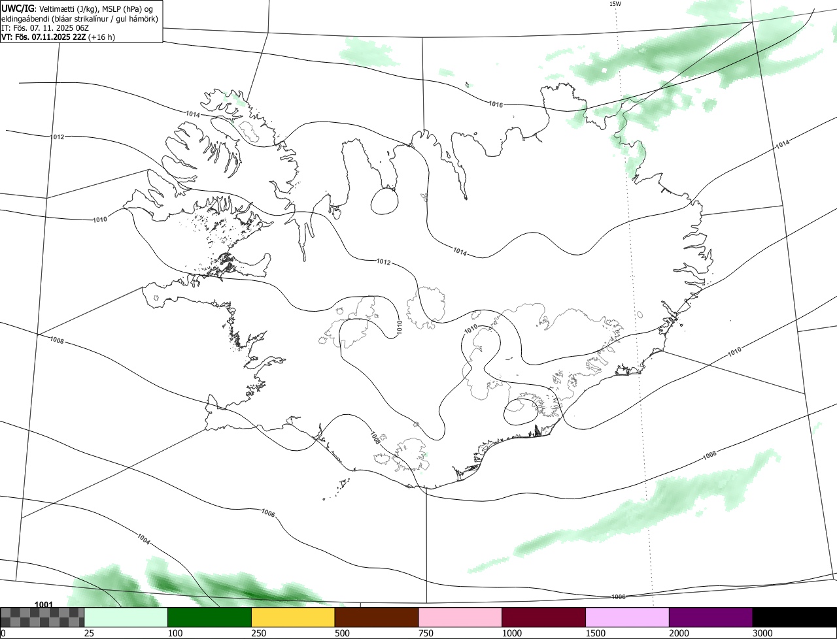Click the 1004 isobar label

tap(145, 539)
